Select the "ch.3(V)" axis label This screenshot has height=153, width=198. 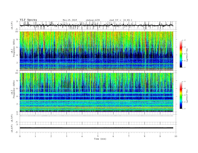point(12,118)
